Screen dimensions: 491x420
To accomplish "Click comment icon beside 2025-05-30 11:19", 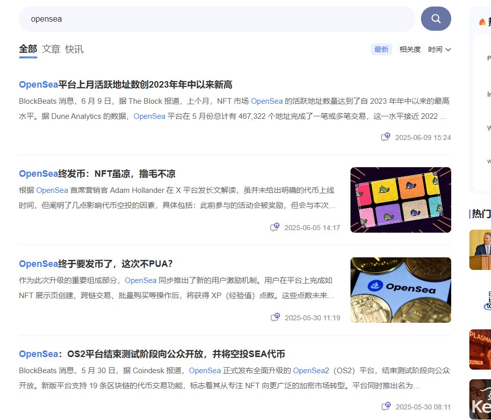I will tap(275, 317).
